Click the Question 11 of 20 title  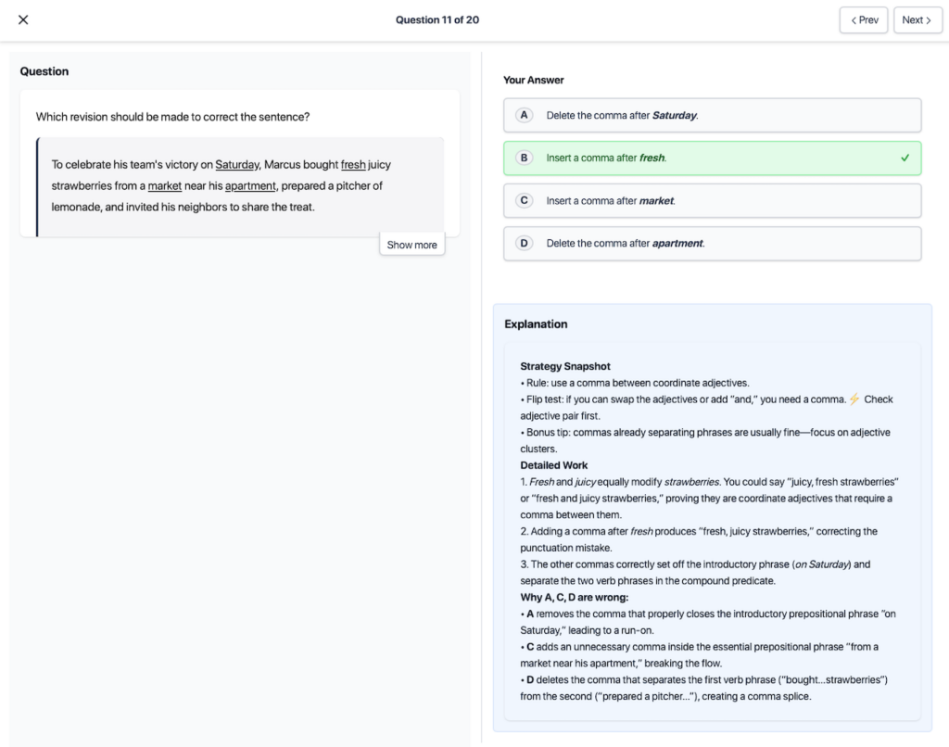437,20
